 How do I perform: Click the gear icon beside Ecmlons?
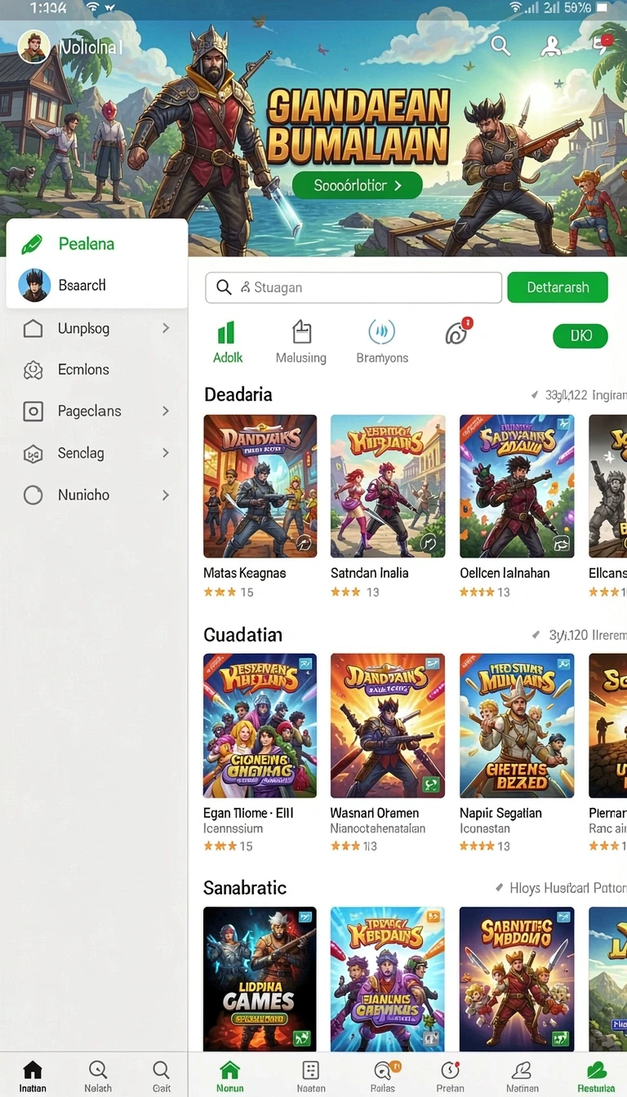tap(33, 370)
